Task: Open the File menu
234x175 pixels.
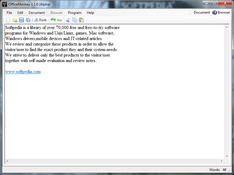Action: pyautogui.click(x=9, y=13)
